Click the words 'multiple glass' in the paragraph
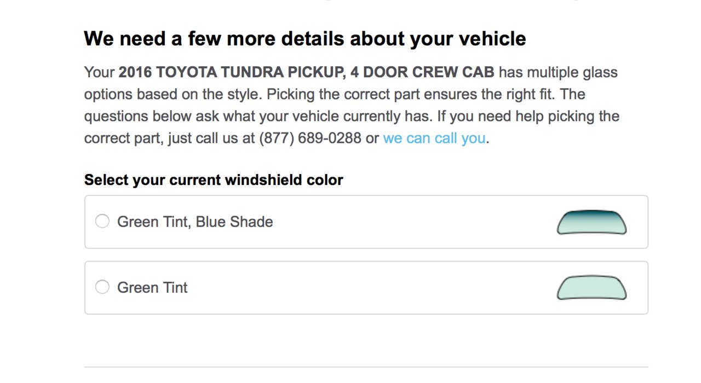This screenshot has height=383, width=701. click(572, 72)
